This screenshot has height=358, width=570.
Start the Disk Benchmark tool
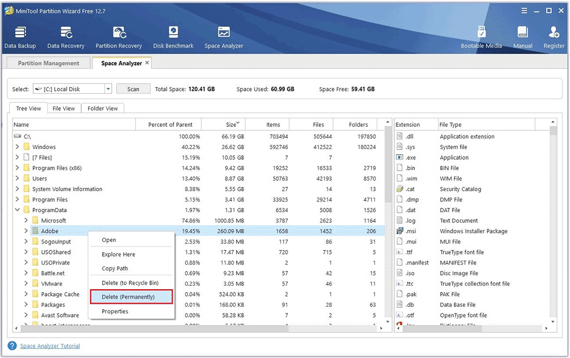(x=173, y=37)
